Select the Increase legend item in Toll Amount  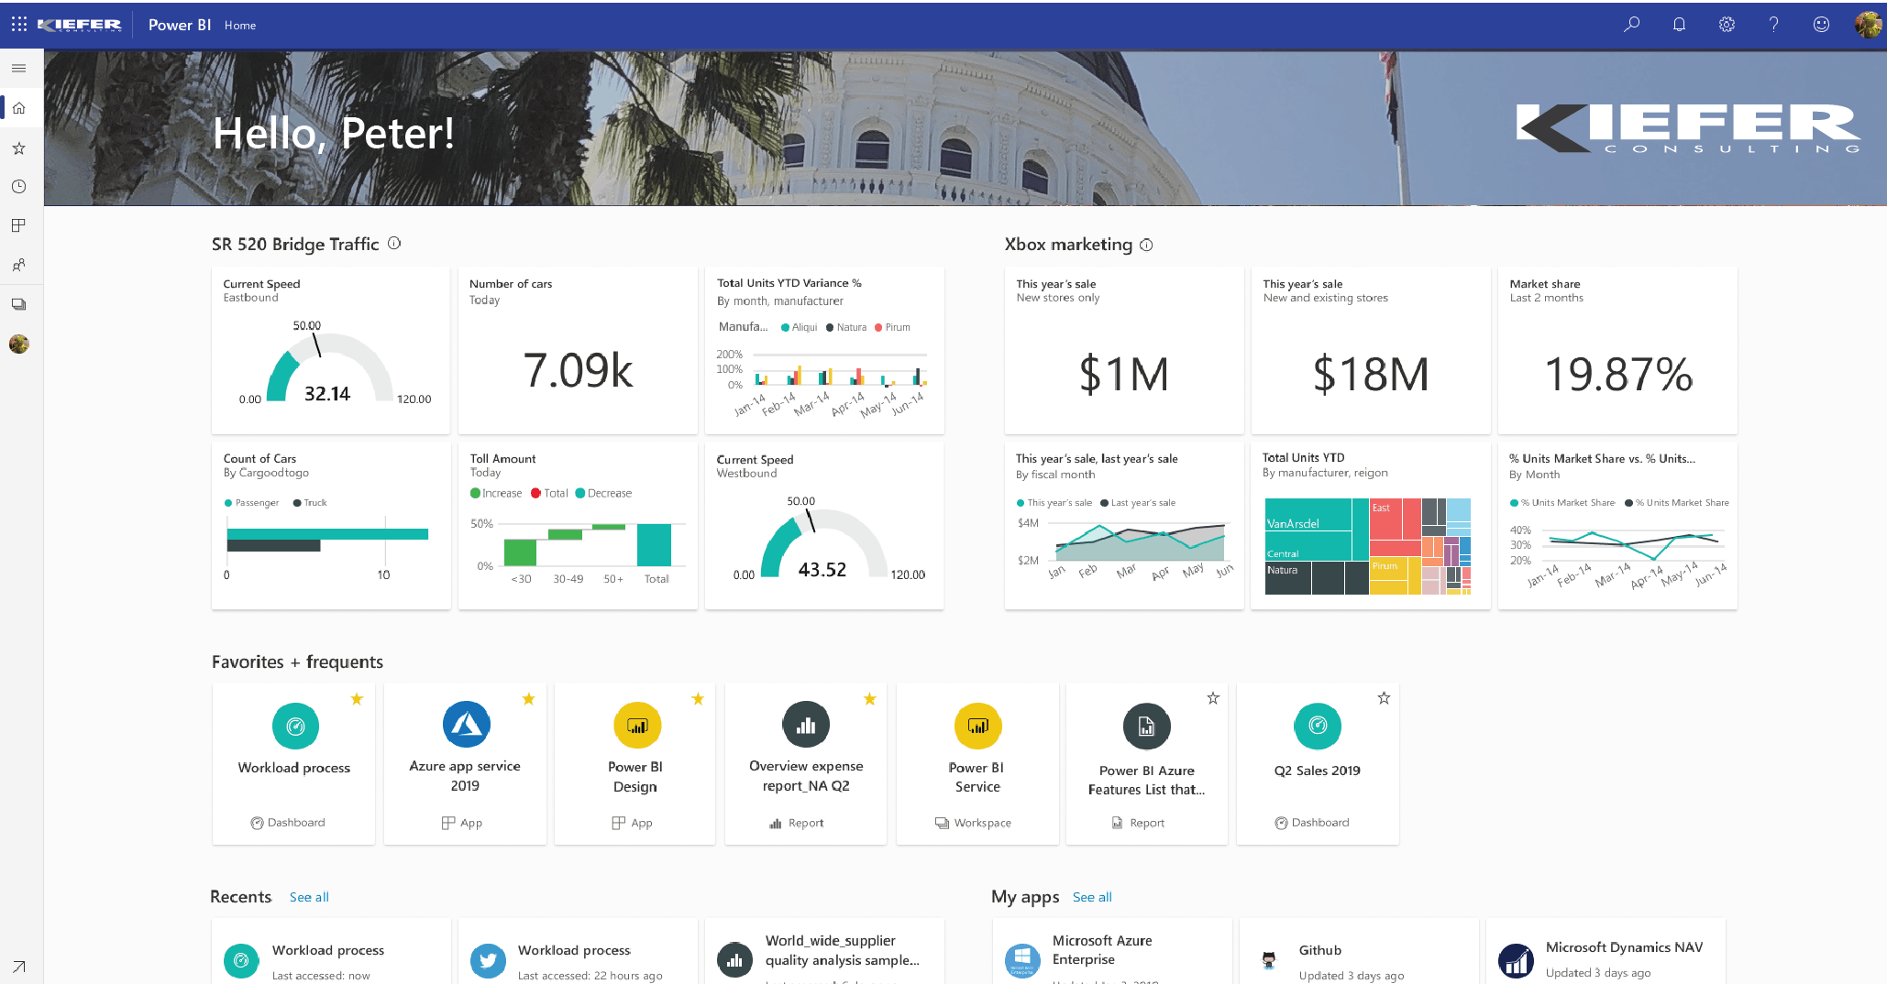coord(496,493)
